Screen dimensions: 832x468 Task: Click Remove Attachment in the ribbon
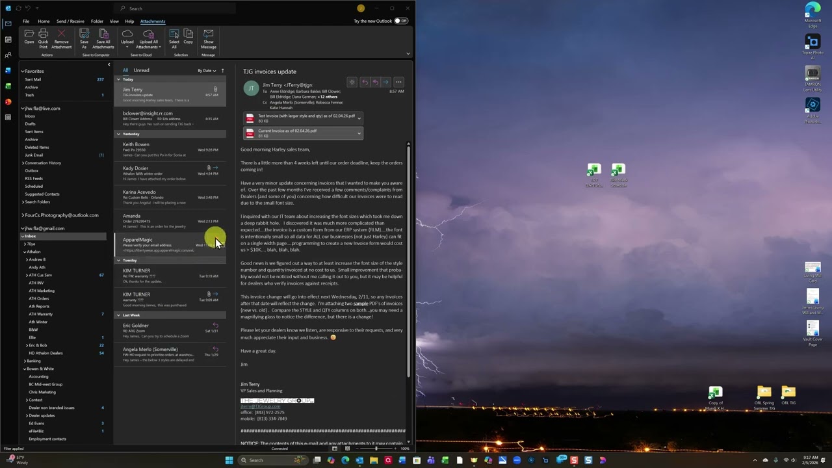click(x=61, y=39)
